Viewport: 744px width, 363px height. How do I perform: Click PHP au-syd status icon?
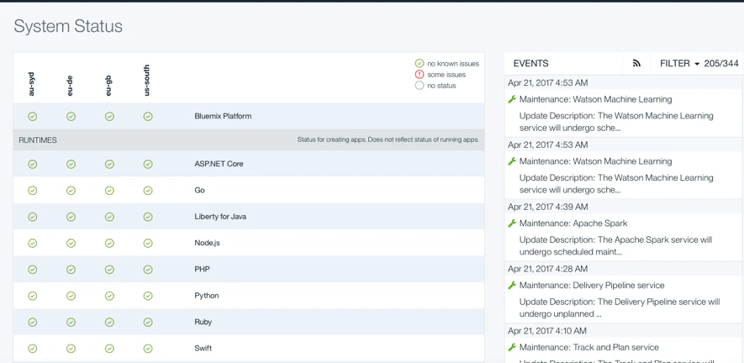(x=32, y=270)
